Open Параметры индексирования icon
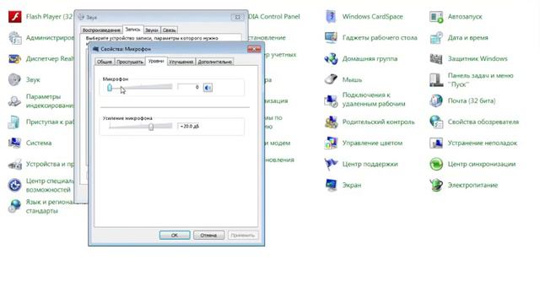This screenshot has height=304, width=540. point(15,101)
